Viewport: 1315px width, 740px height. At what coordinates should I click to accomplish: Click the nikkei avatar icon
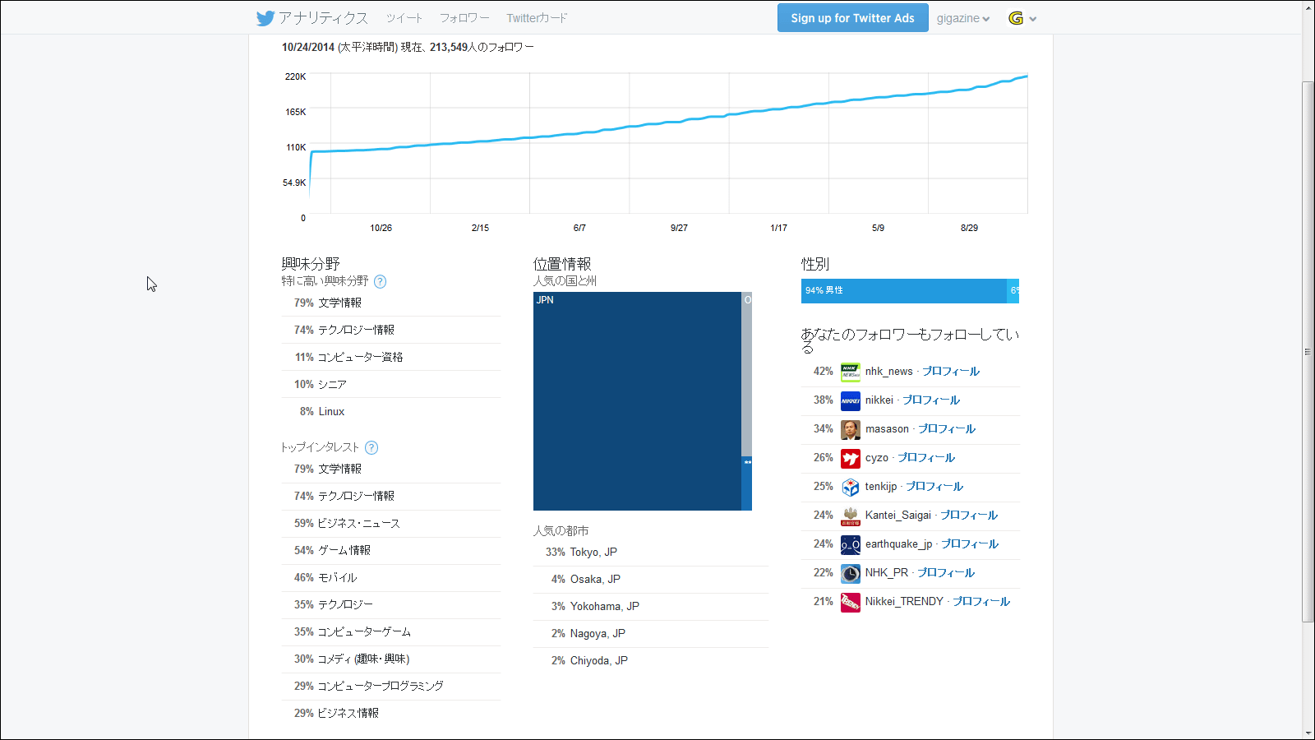tap(850, 400)
